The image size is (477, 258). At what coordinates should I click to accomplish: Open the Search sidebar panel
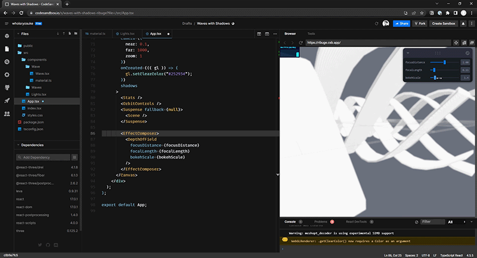[7, 62]
